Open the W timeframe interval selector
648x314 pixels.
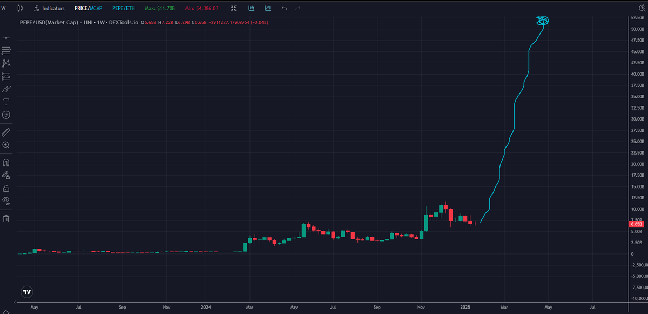click(x=3, y=9)
